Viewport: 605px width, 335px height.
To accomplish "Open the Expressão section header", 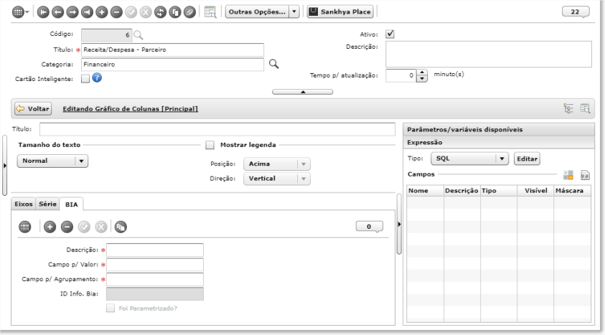I will click(x=499, y=142).
